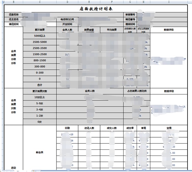
Task: Select the 店面名称 label cell
Action: point(13,14)
